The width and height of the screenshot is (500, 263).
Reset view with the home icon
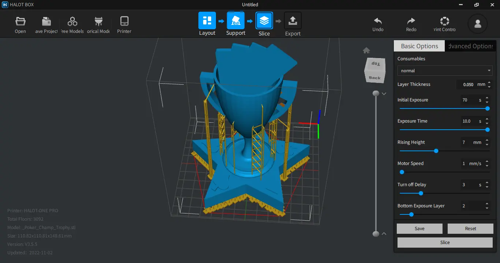(366, 50)
